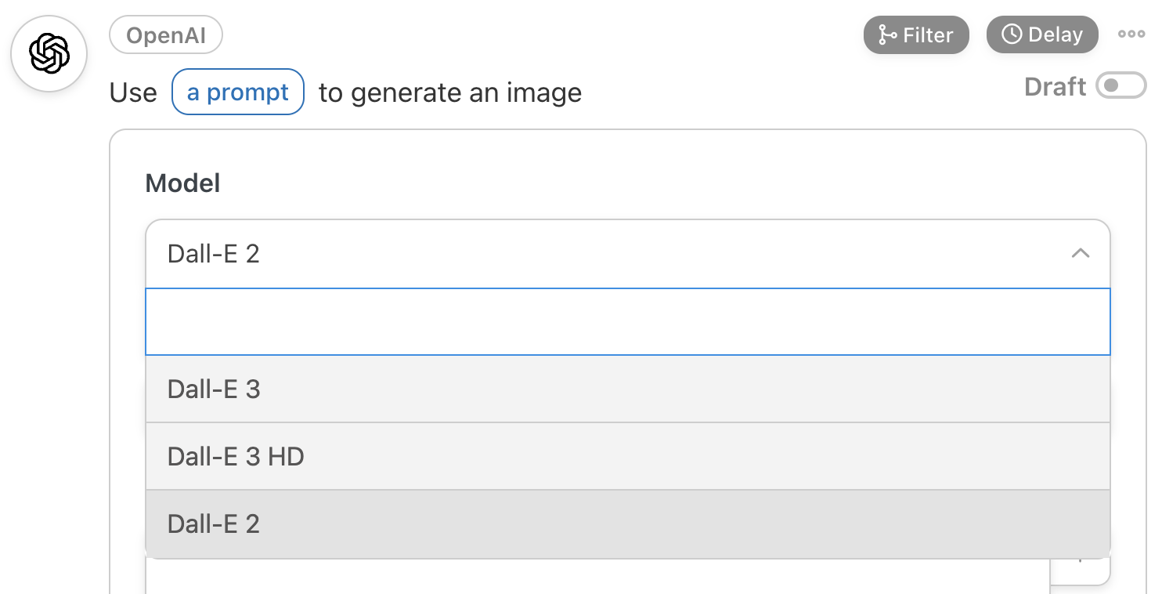Image resolution: width=1162 pixels, height=594 pixels.
Task: Click the "a prompt" pill
Action: [x=238, y=92]
